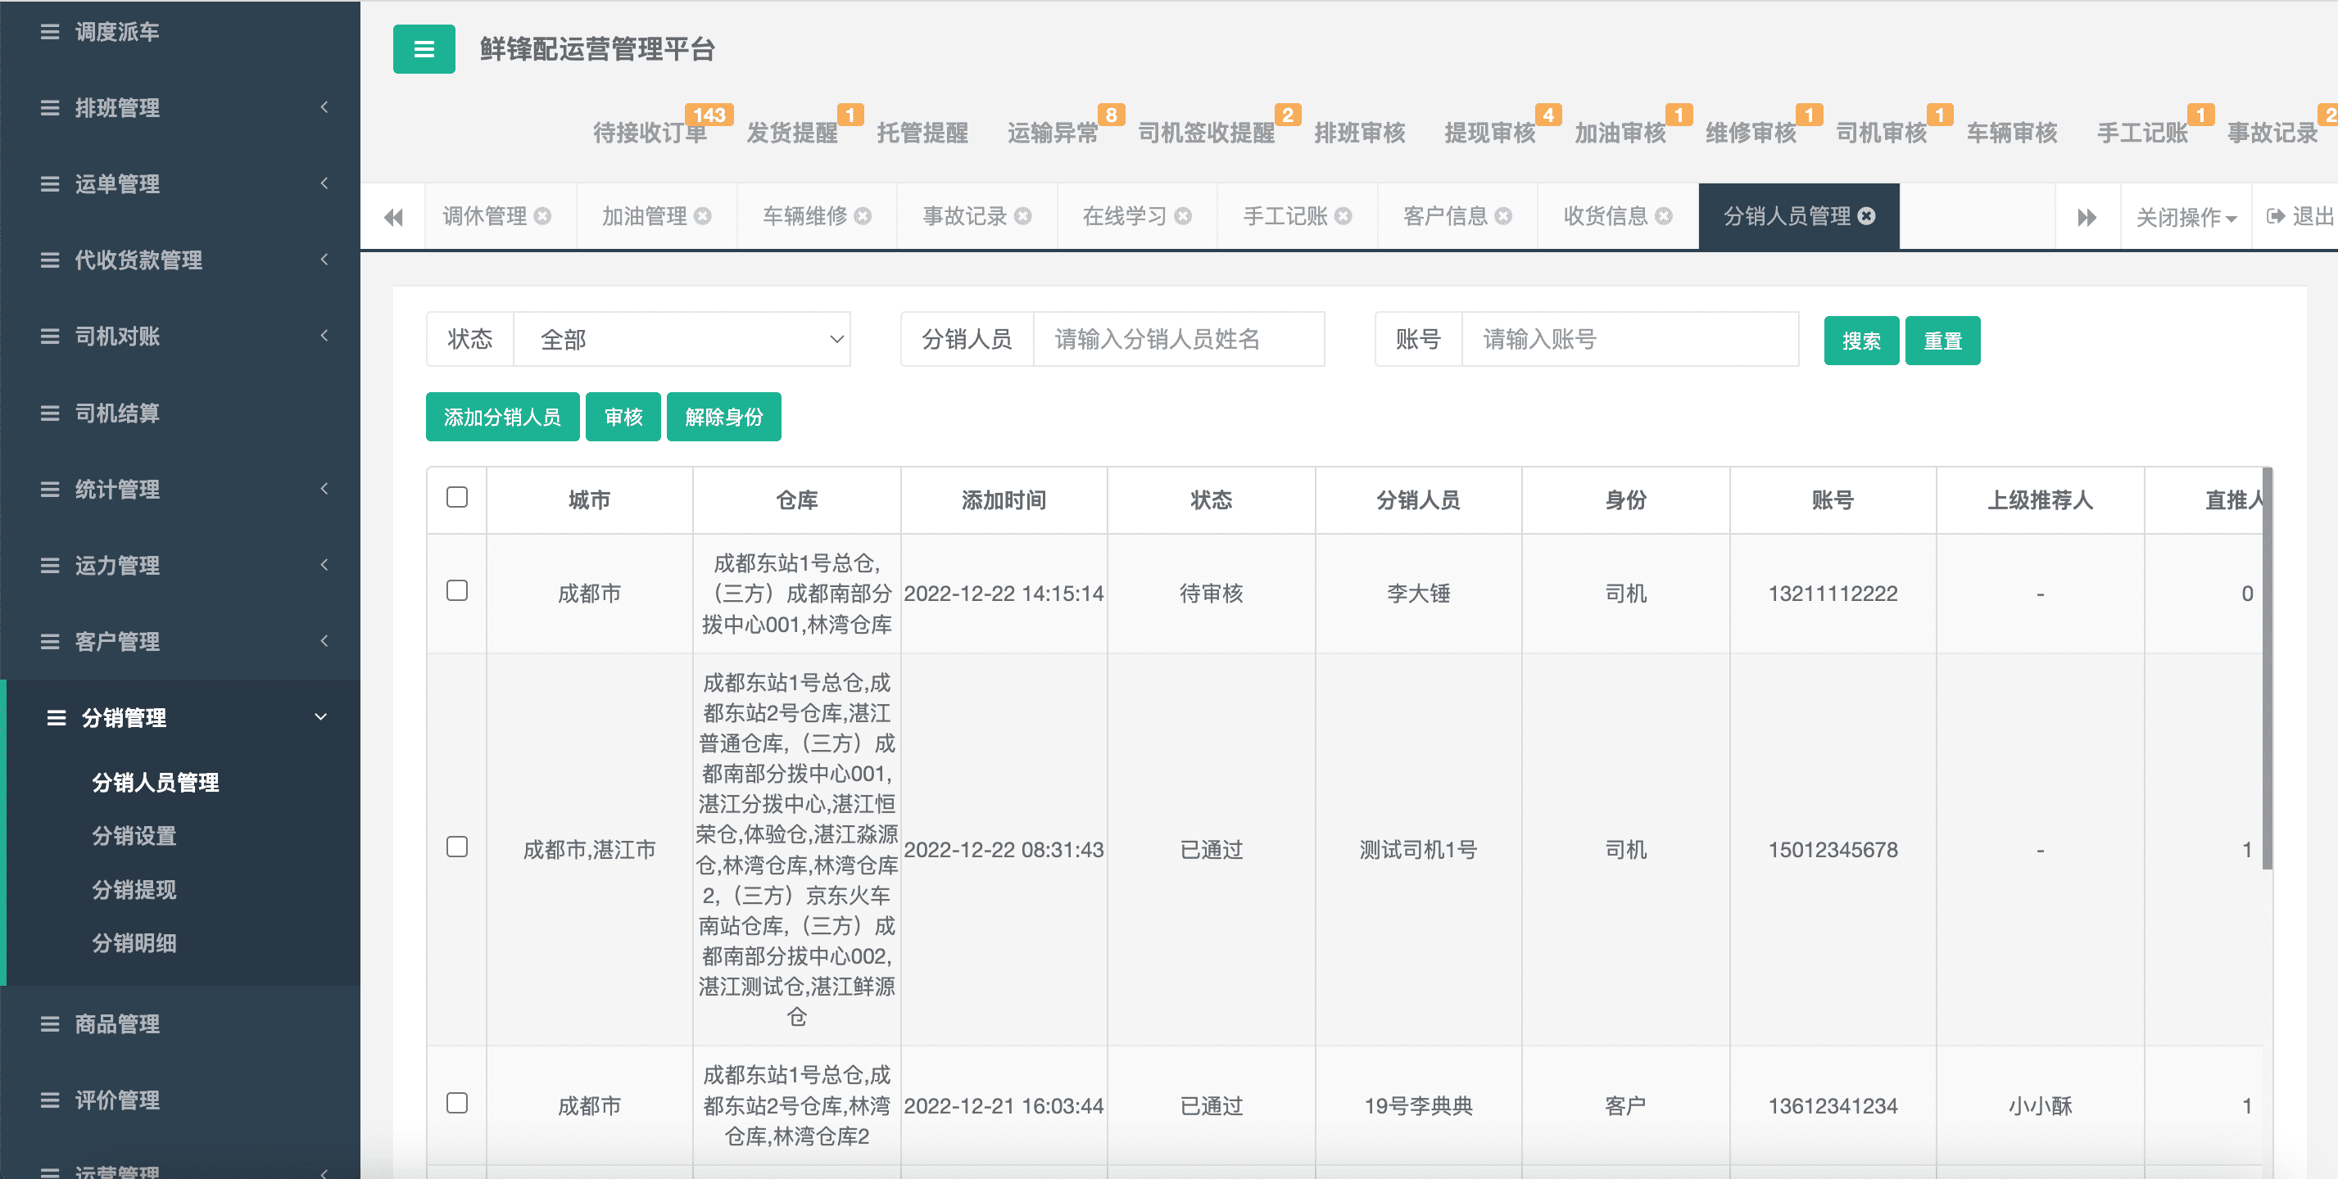Image resolution: width=2338 pixels, height=1179 pixels.
Task: Open 分销提现 in the sidebar submenu
Action: pos(134,889)
